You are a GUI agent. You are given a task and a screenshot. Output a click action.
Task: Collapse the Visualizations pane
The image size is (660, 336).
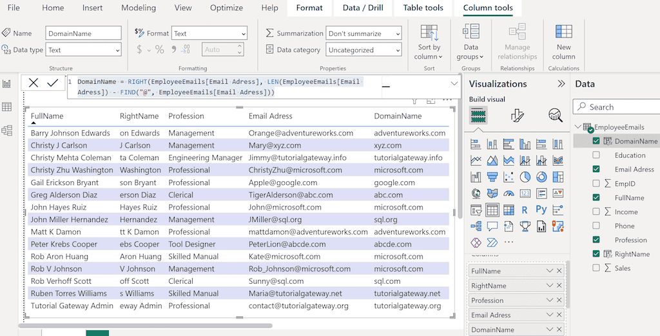(561, 84)
